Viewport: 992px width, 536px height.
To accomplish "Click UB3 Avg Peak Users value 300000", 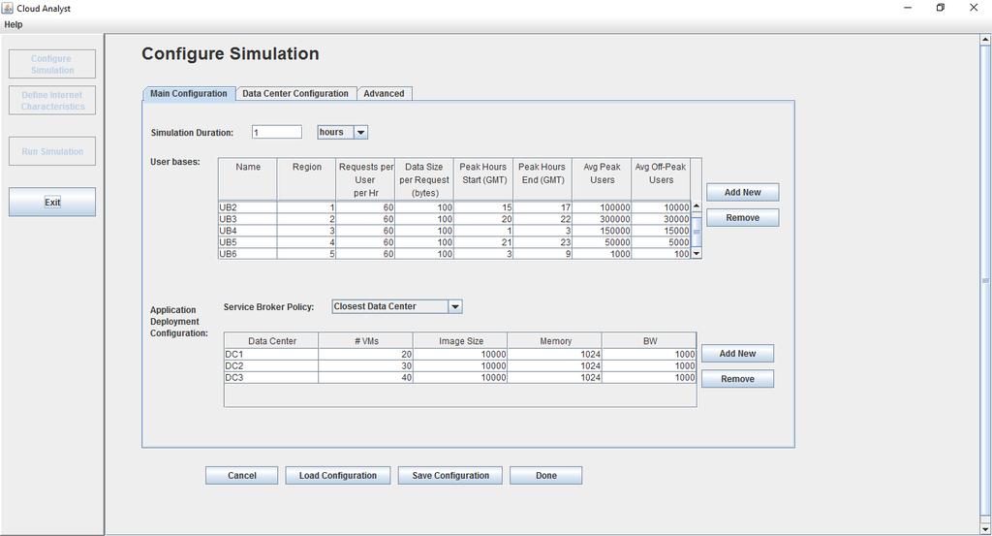I will pyautogui.click(x=602, y=219).
